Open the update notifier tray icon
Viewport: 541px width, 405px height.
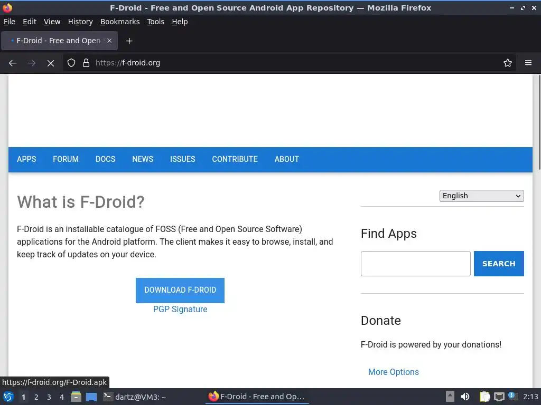tap(512, 396)
